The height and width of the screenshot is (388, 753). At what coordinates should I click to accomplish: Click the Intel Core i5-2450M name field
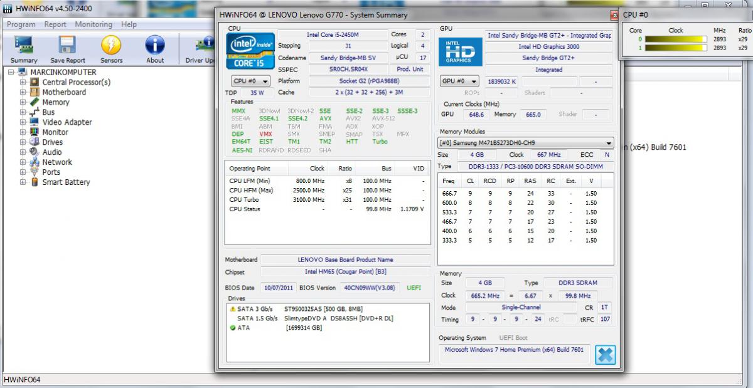pyautogui.click(x=332, y=34)
